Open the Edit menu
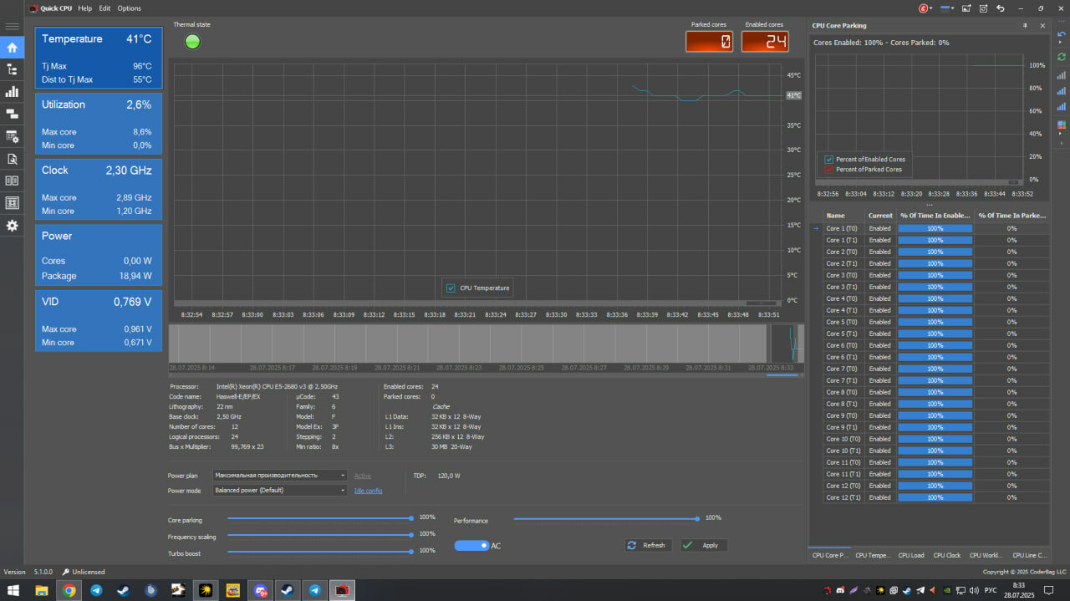The width and height of the screenshot is (1070, 601). 104,8
